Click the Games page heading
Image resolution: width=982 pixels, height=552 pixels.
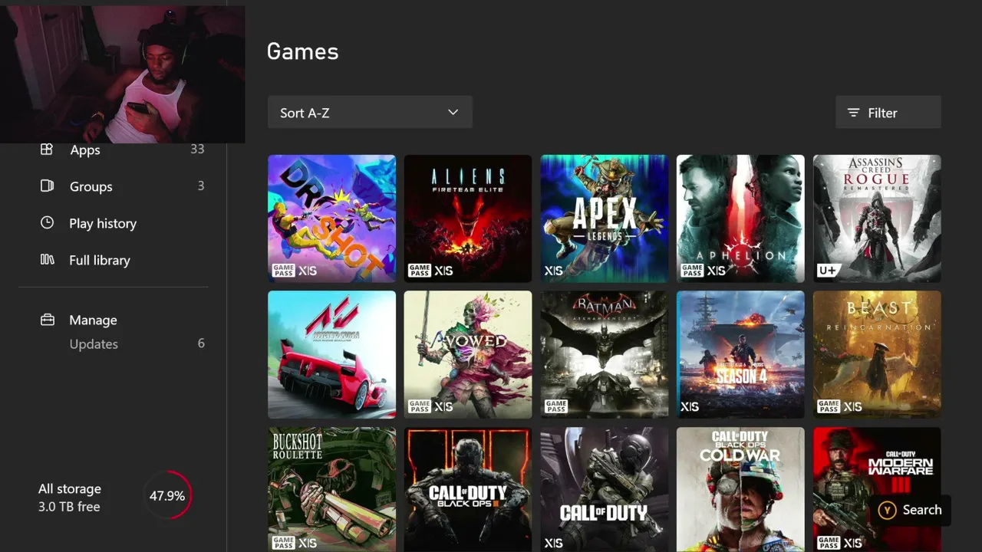point(302,51)
